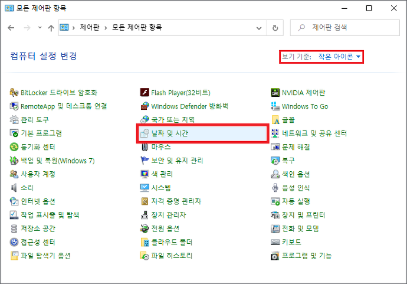
Task: Click the 장치 및 프린터 icon
Action: click(275, 215)
